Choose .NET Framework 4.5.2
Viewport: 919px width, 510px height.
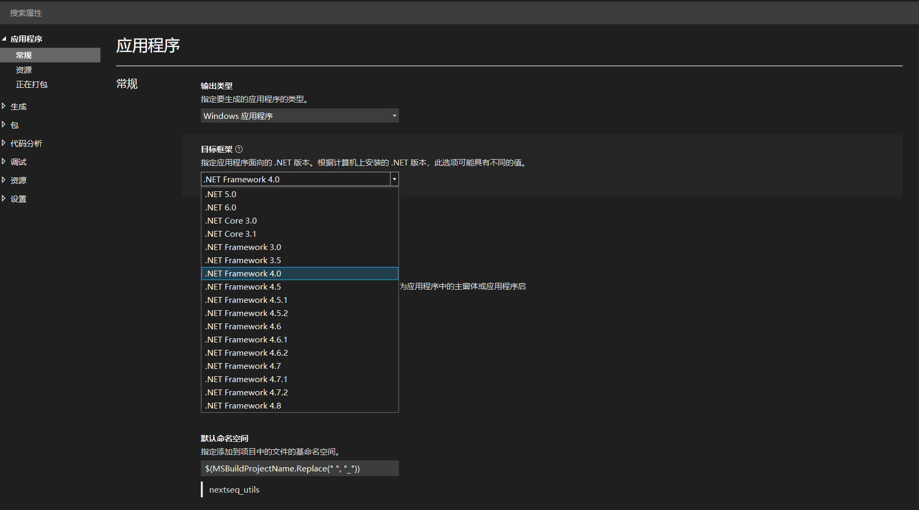(300, 313)
